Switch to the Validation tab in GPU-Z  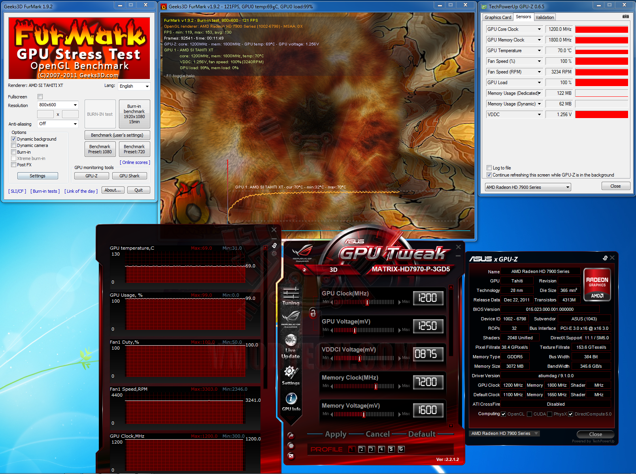click(x=545, y=17)
